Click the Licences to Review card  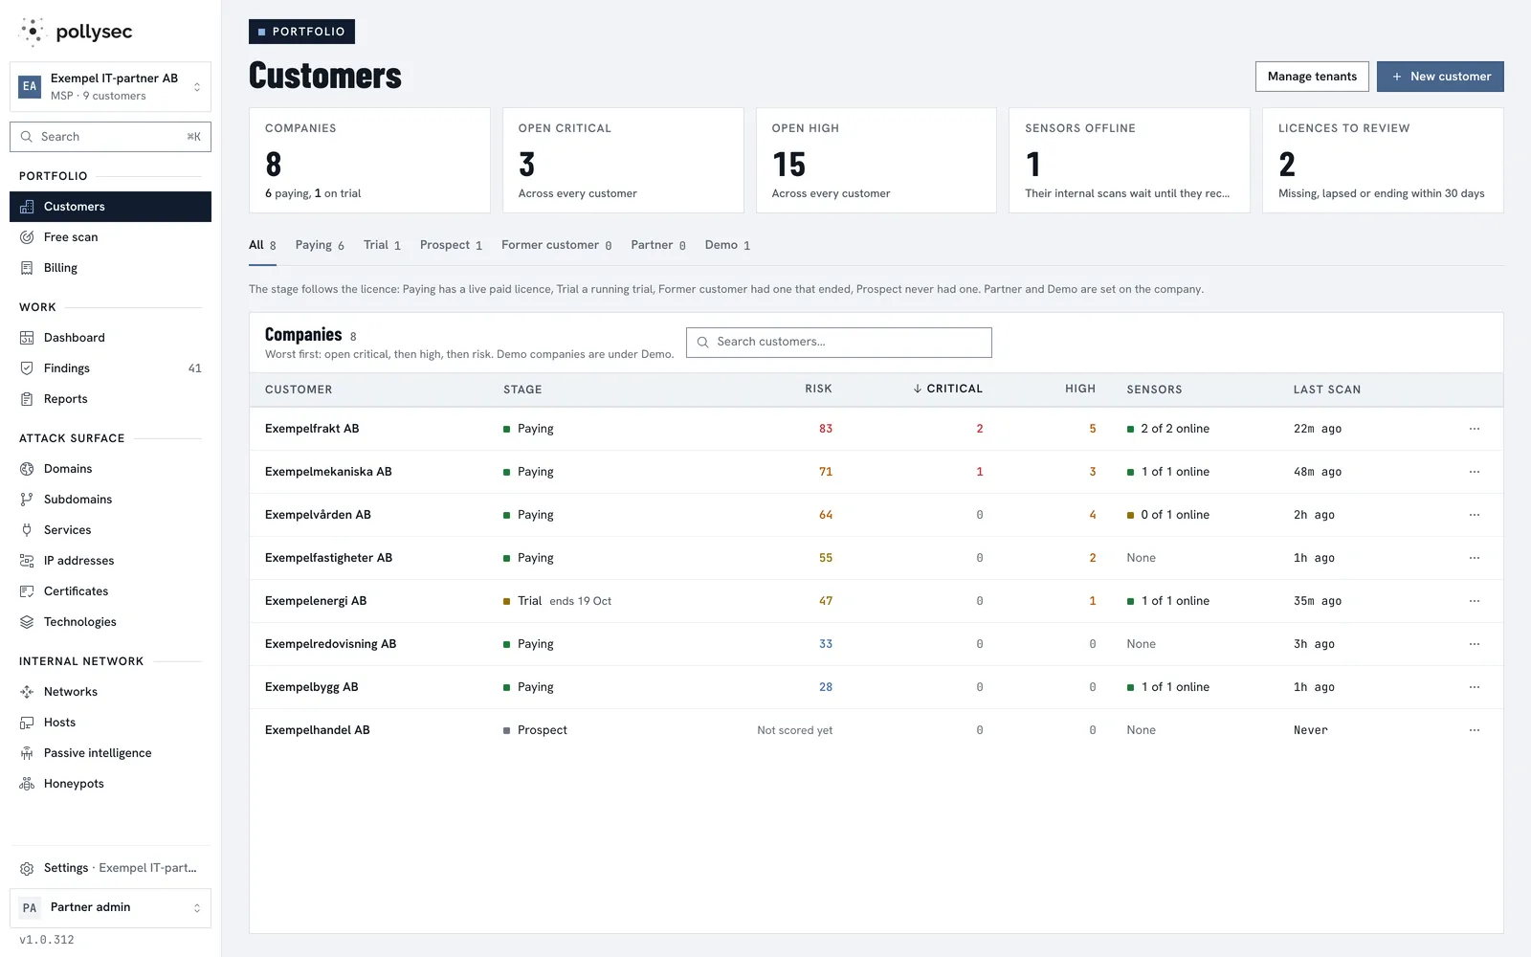1383,160
